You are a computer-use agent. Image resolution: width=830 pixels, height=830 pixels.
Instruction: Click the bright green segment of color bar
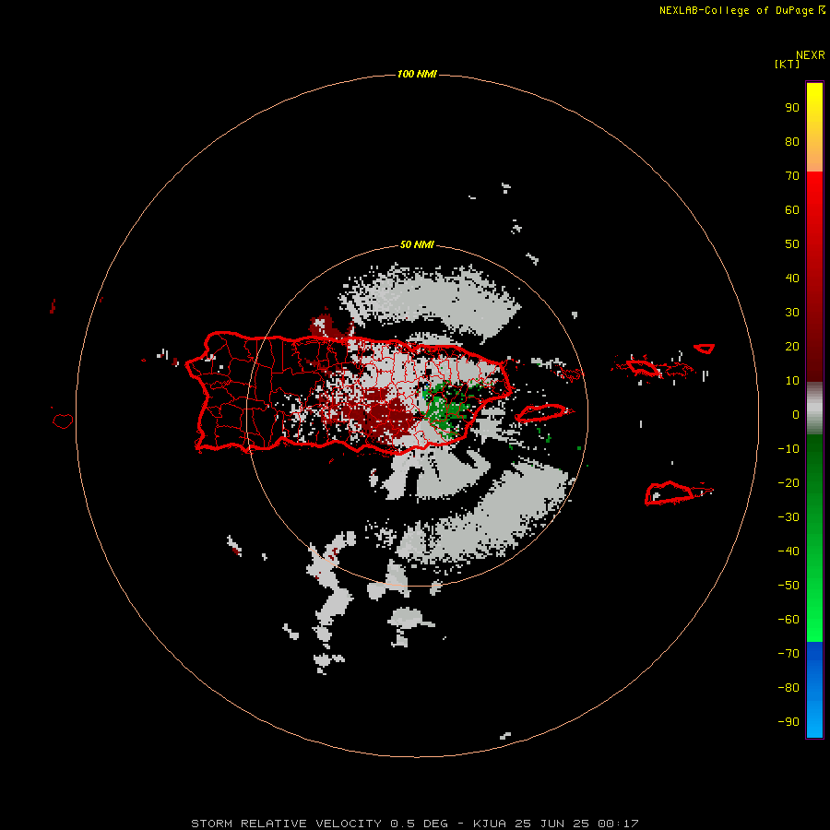pos(814,539)
